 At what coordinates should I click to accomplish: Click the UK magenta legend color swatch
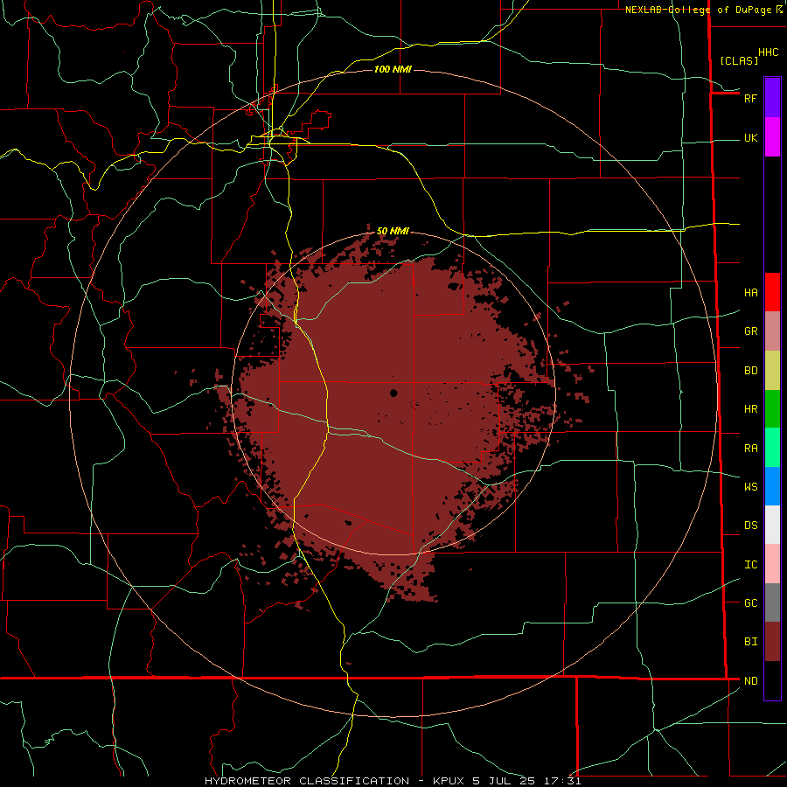pyautogui.click(x=772, y=137)
